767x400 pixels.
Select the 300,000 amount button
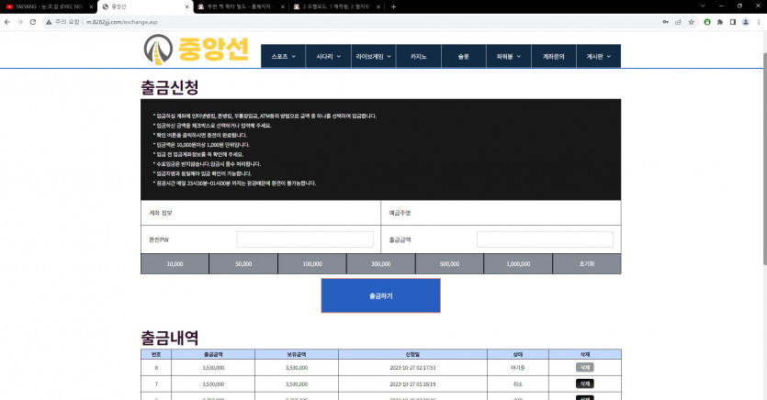(380, 263)
